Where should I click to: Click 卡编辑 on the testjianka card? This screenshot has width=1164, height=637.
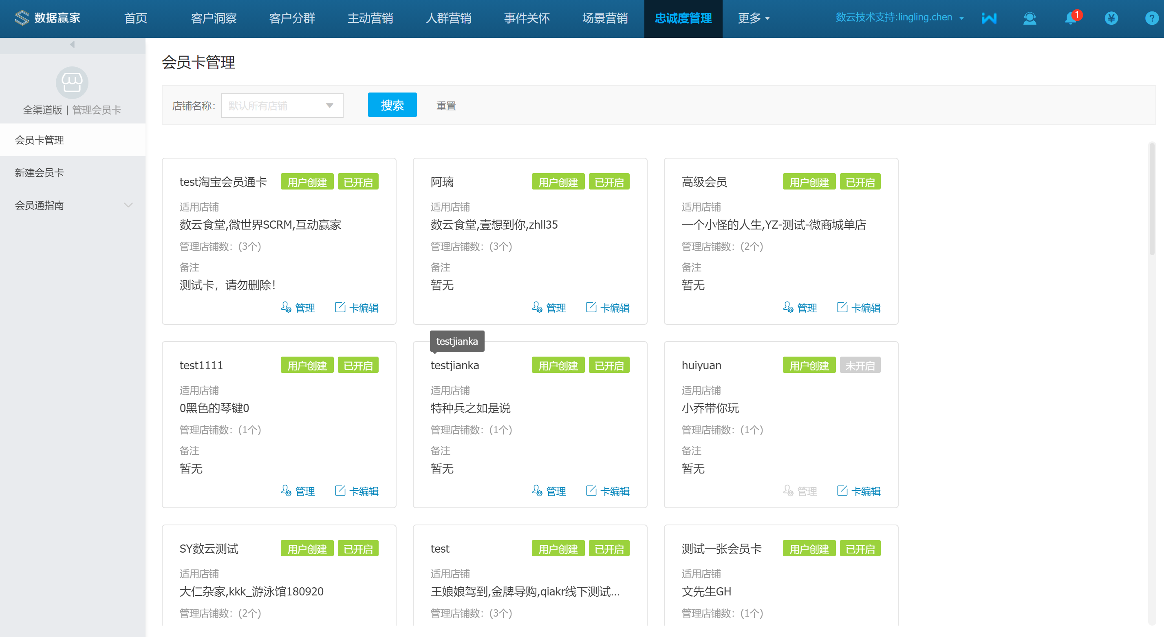(x=608, y=491)
